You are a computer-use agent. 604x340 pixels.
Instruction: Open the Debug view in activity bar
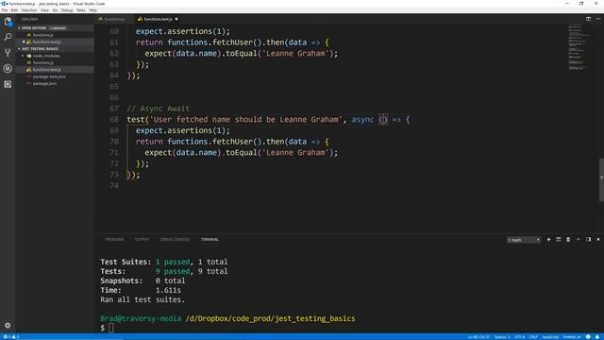[x=8, y=69]
